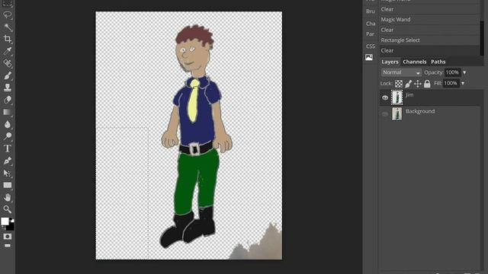Select the Path Select arrow tool
Viewport: 488px width, 274px height.
click(8, 173)
